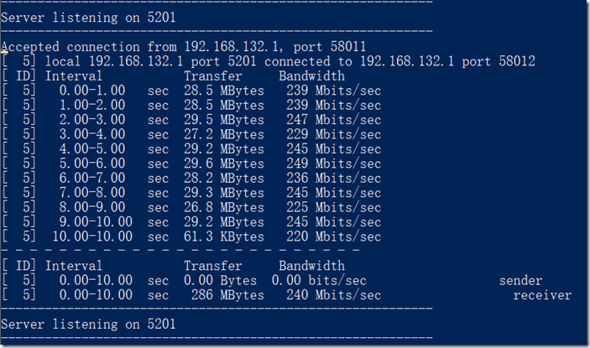
Task: Click the first "Interval" column header
Action: (x=74, y=76)
